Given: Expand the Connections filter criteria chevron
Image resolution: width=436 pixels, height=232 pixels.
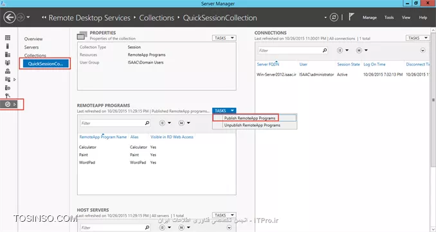Looking at the screenshot, I should point(422,51).
